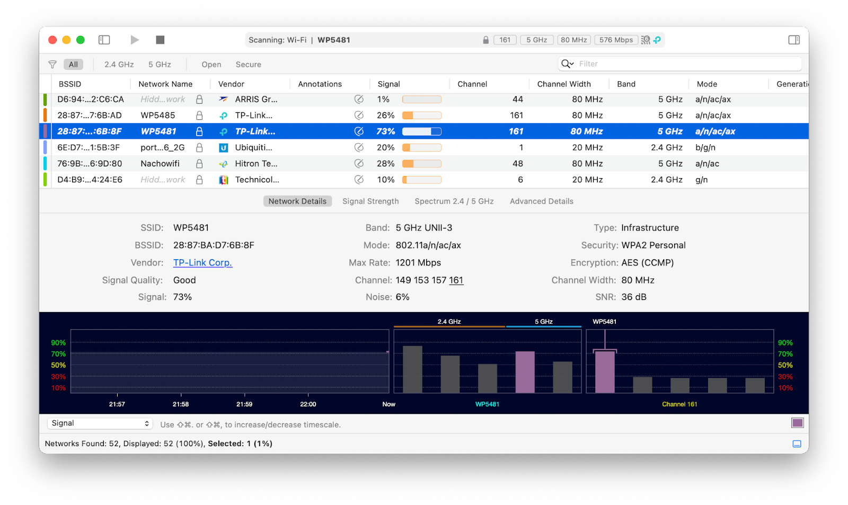Image resolution: width=848 pixels, height=505 pixels.
Task: Select BSSID 6E:D7:...1:5B:3F row
Action: tap(424, 148)
